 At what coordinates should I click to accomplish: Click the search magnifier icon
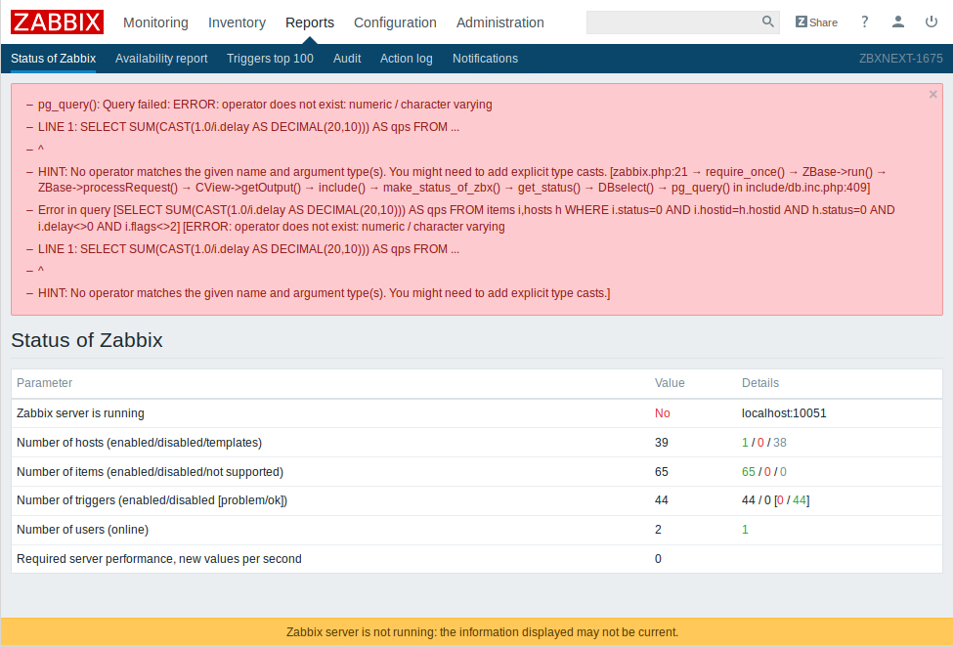768,22
